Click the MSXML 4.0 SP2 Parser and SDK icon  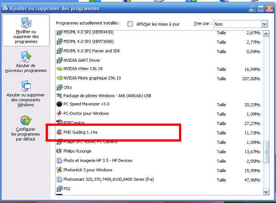tap(59, 51)
